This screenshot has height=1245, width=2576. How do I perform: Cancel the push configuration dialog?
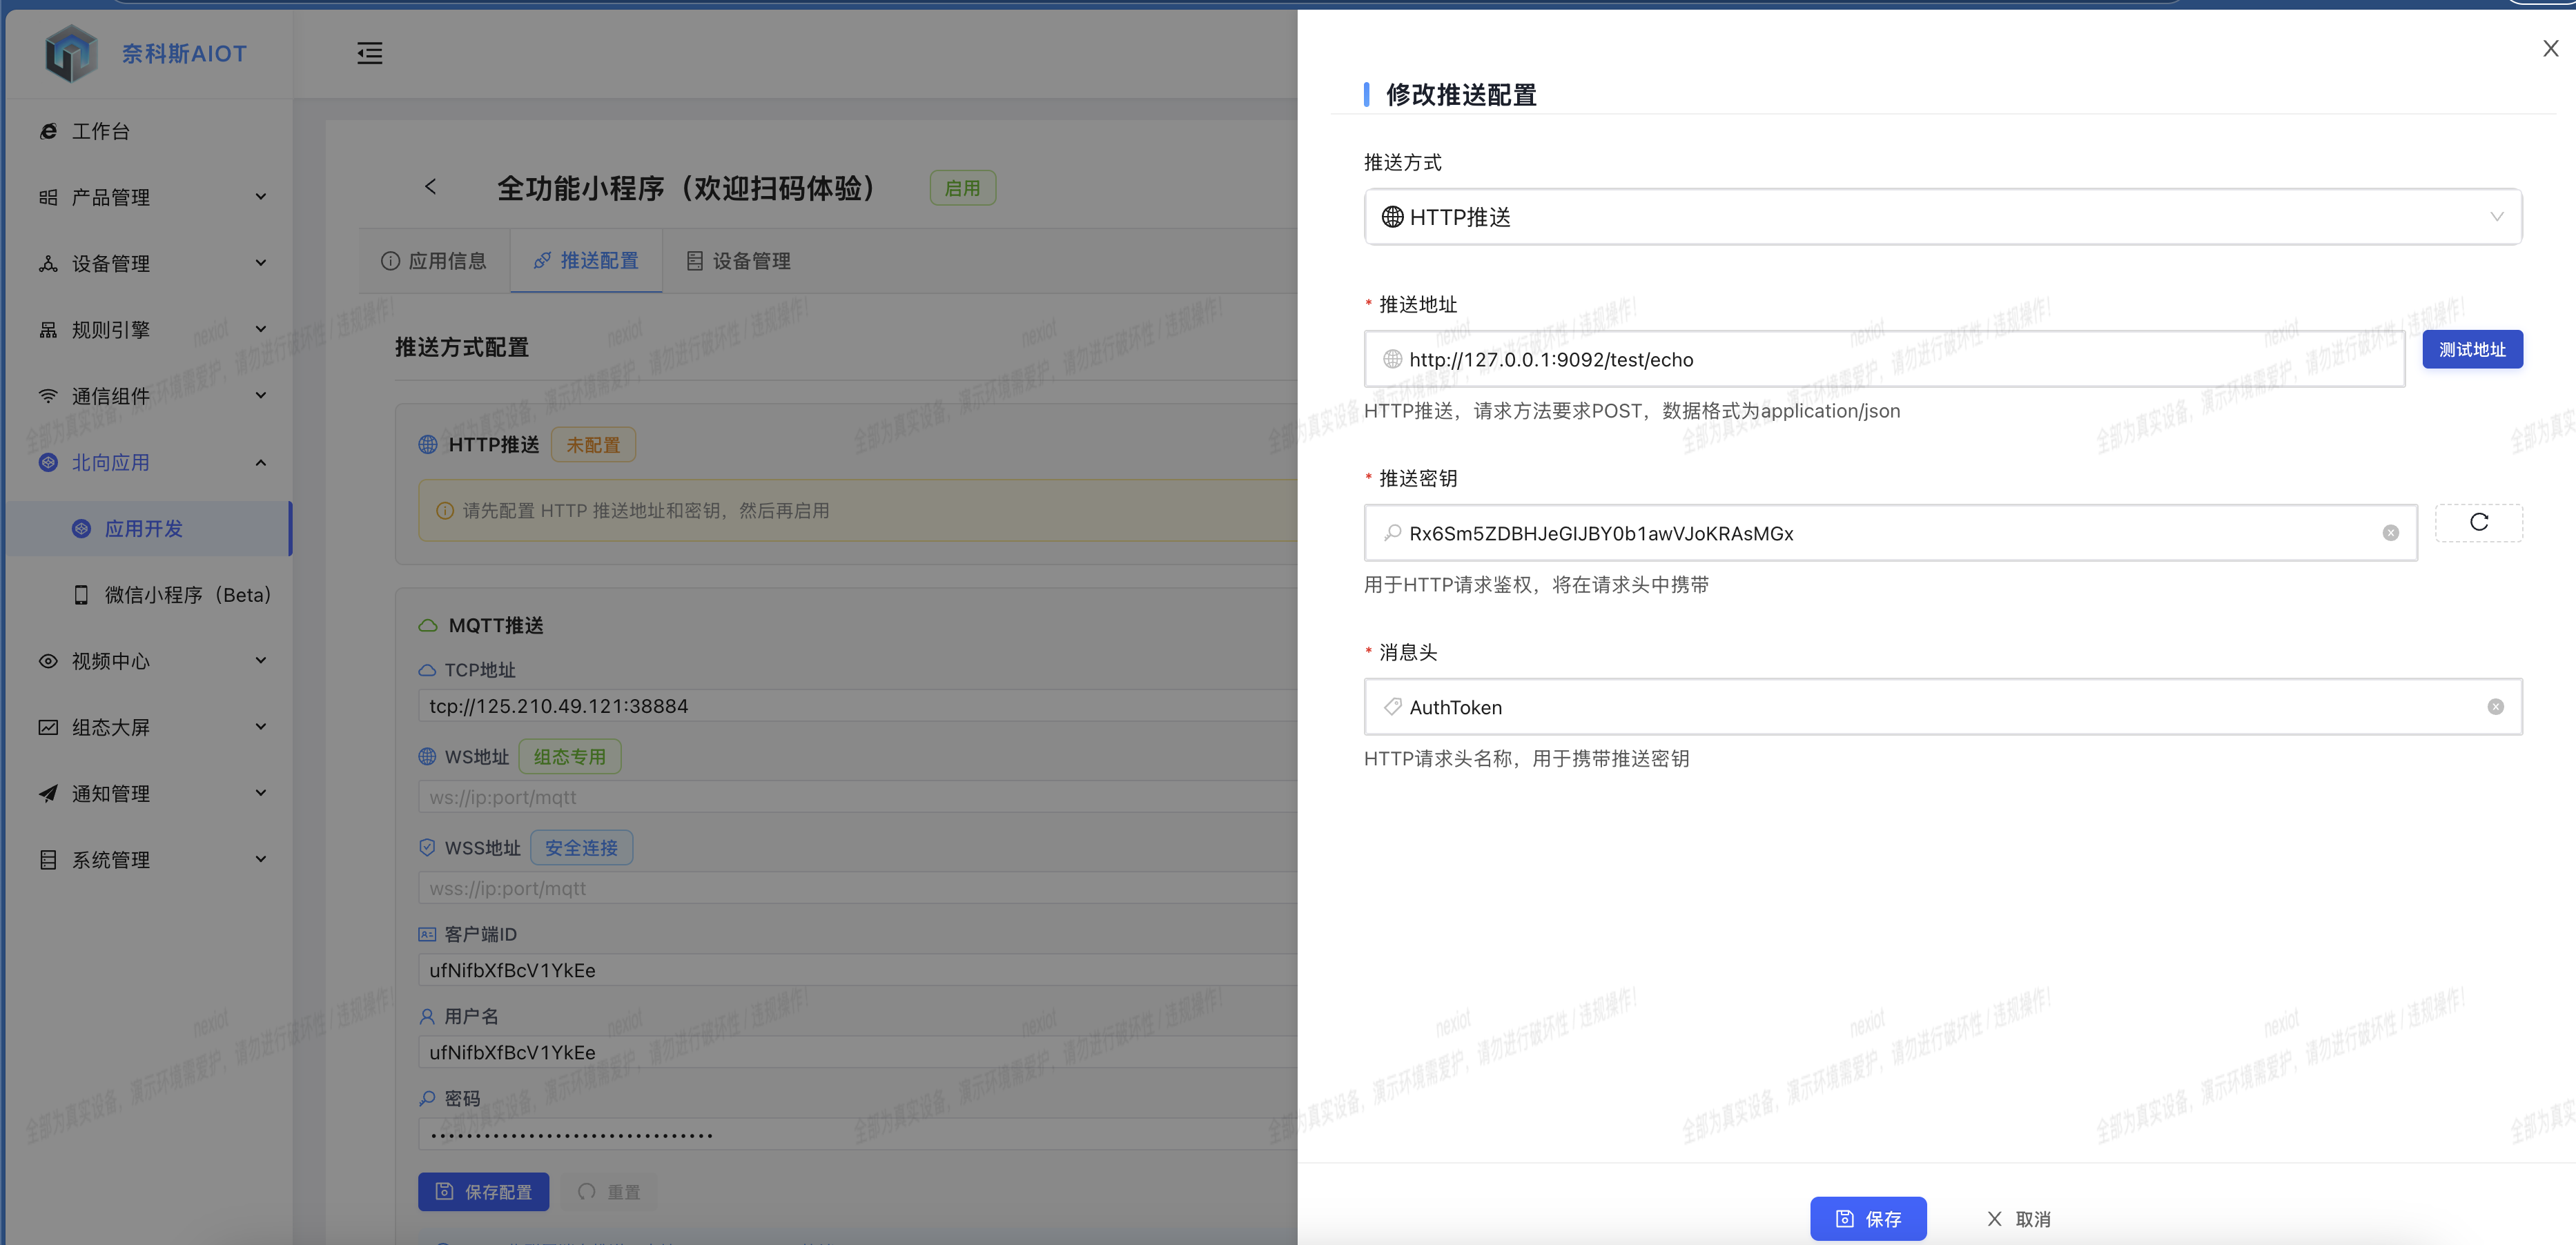(x=2018, y=1219)
